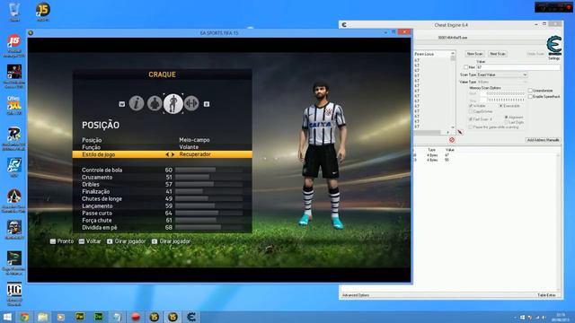This screenshot has width=575, height=323.
Task: Toggle the Executable checkbox
Action: (501, 106)
